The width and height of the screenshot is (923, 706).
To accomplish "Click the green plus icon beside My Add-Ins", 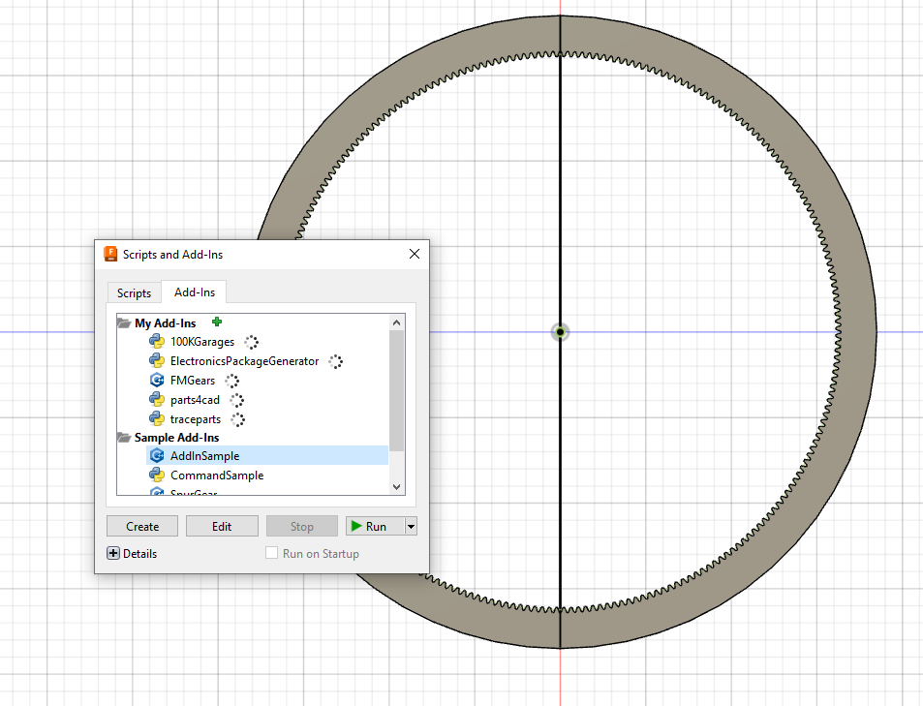I will [217, 322].
